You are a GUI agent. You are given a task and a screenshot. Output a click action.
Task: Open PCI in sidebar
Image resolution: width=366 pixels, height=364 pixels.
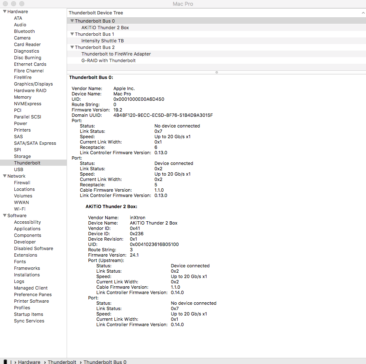(x=18, y=110)
